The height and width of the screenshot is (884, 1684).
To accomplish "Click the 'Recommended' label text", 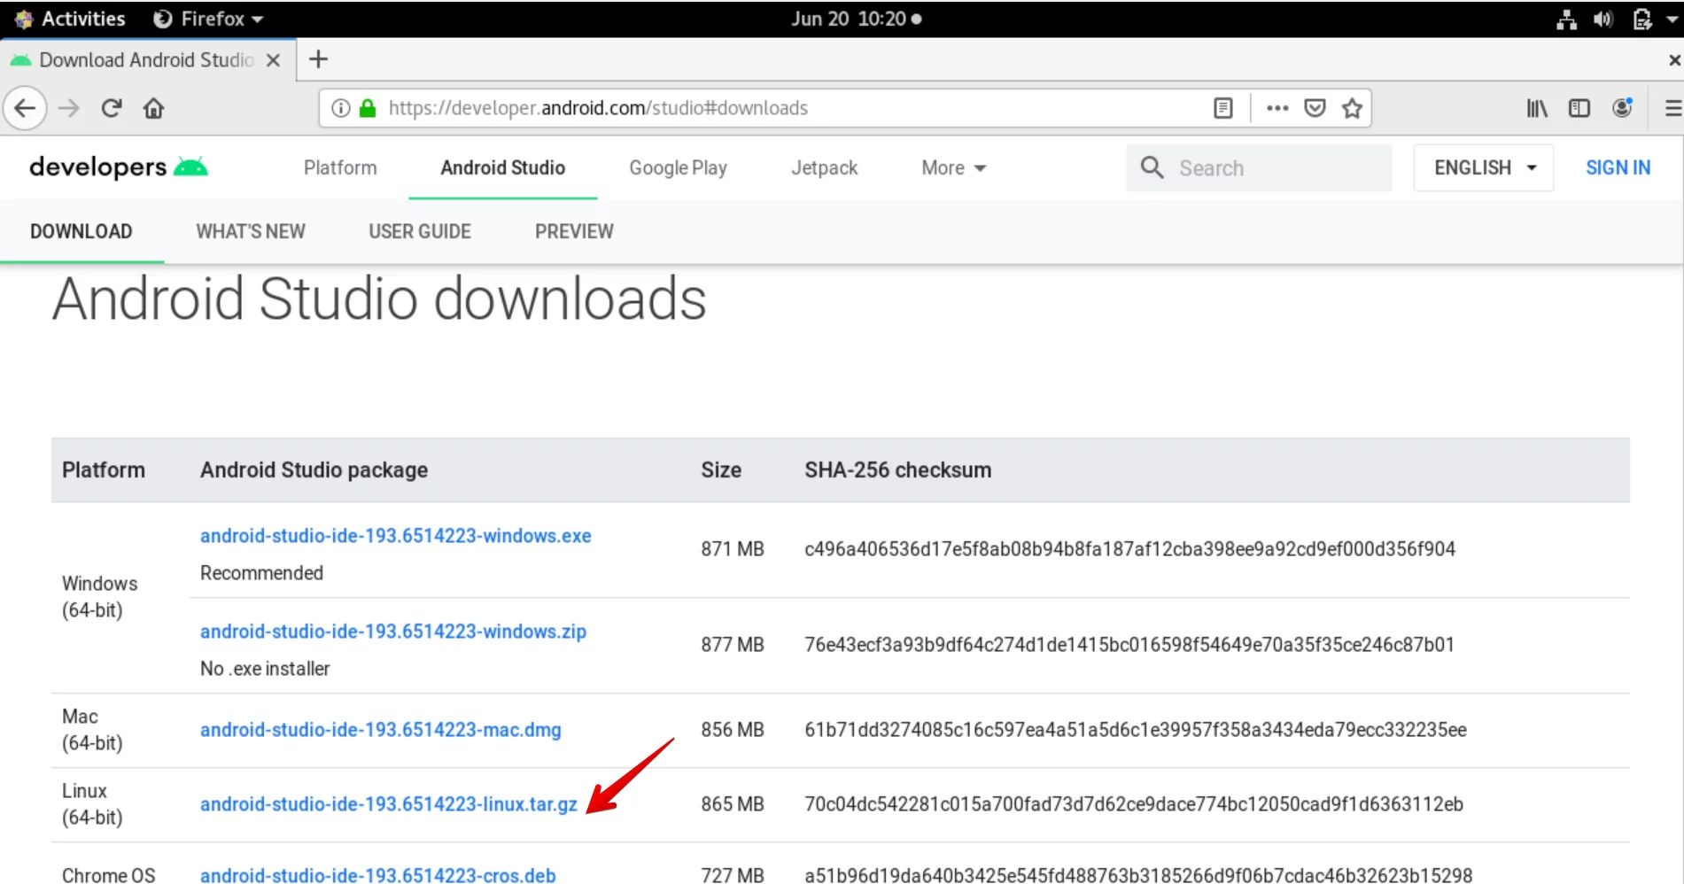I will tap(261, 573).
